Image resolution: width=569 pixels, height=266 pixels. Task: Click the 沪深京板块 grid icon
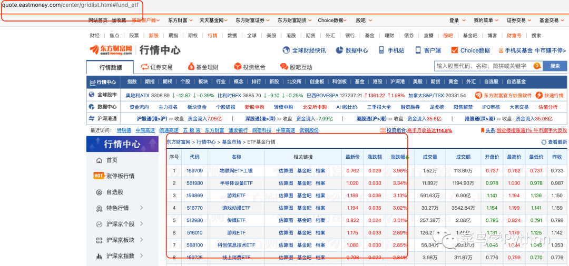pos(99,240)
